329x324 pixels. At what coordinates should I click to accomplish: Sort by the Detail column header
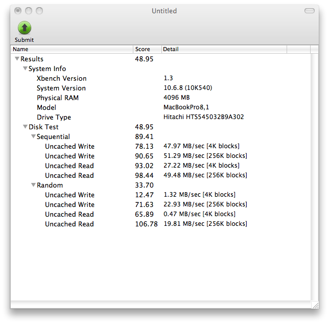click(224, 49)
